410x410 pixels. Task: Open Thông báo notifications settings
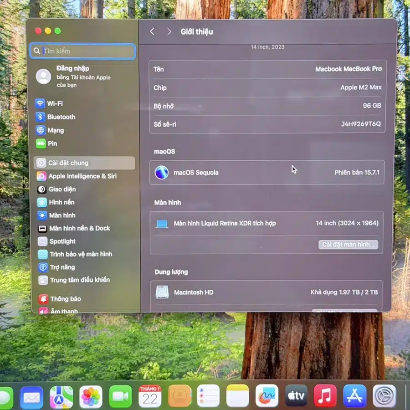[65, 299]
